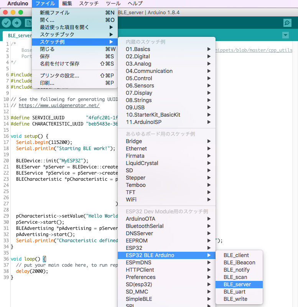Open the Arduino application menu
Screen dimensions: 298x307
pos(18,3)
